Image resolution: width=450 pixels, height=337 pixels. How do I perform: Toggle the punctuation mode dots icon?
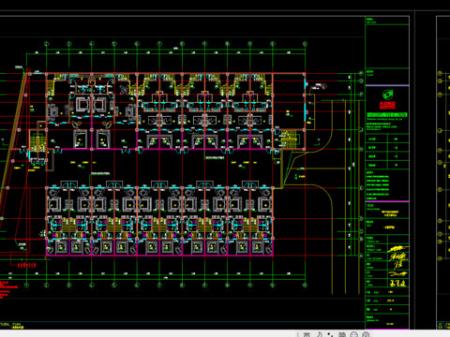pos(330,335)
